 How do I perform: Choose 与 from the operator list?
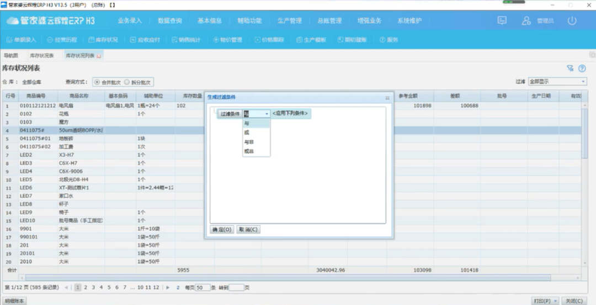tap(256, 123)
